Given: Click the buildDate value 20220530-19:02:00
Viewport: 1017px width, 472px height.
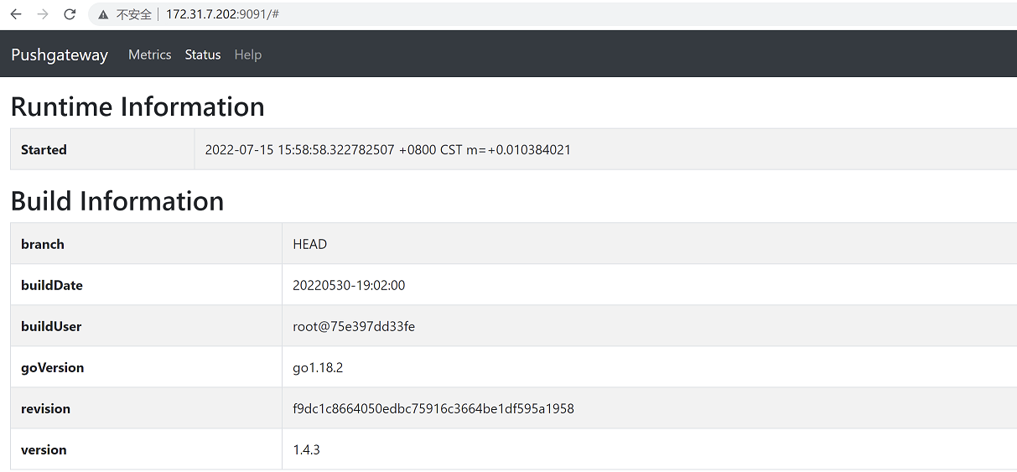Looking at the screenshot, I should tap(349, 285).
